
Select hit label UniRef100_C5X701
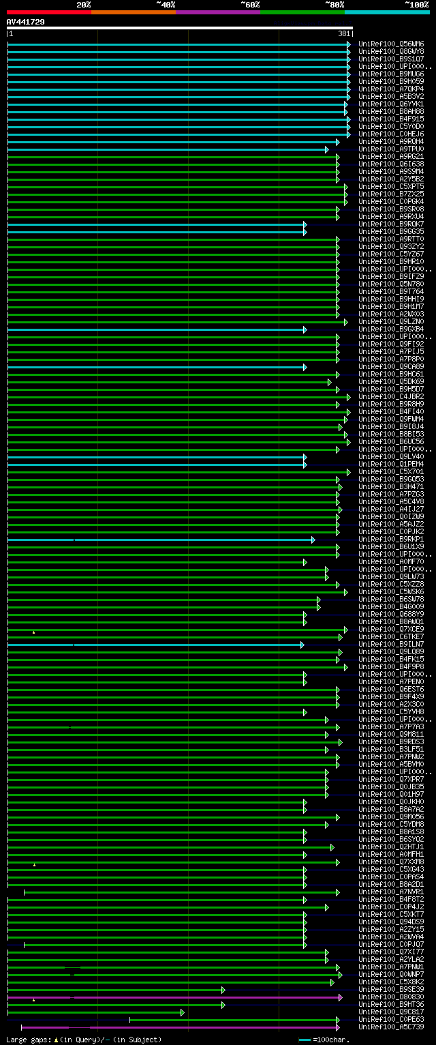(391, 472)
